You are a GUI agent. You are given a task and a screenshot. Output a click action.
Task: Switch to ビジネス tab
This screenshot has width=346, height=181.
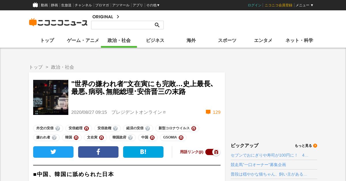155,41
